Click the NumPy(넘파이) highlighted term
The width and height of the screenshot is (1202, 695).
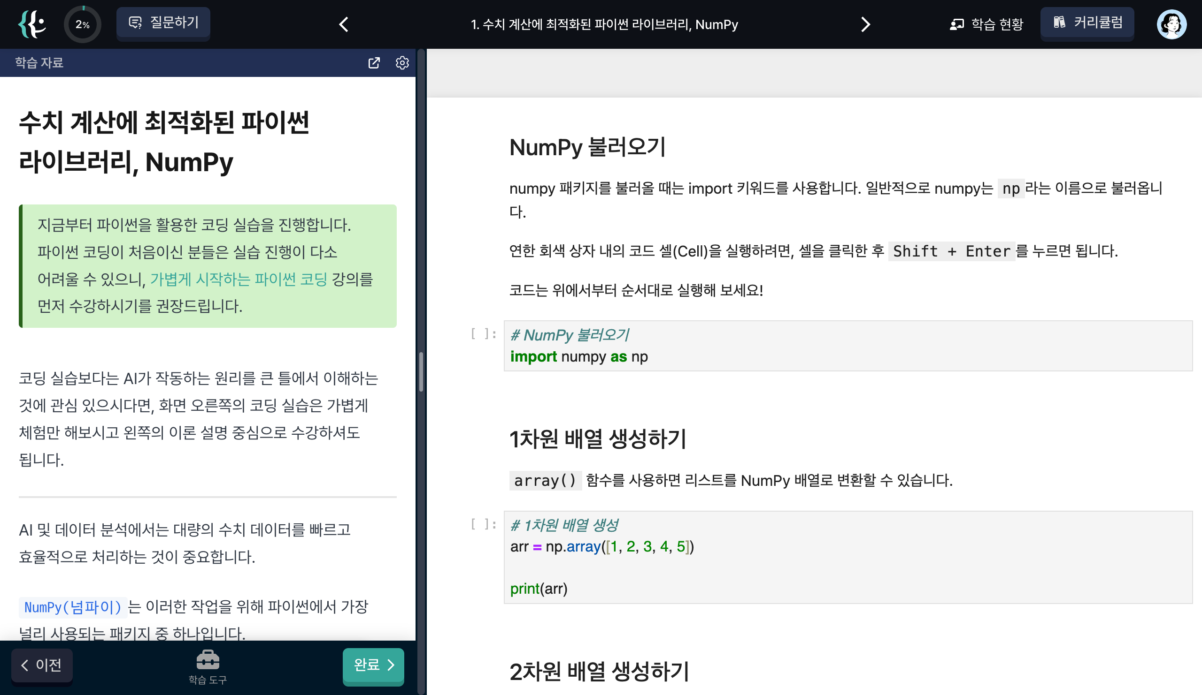(73, 607)
